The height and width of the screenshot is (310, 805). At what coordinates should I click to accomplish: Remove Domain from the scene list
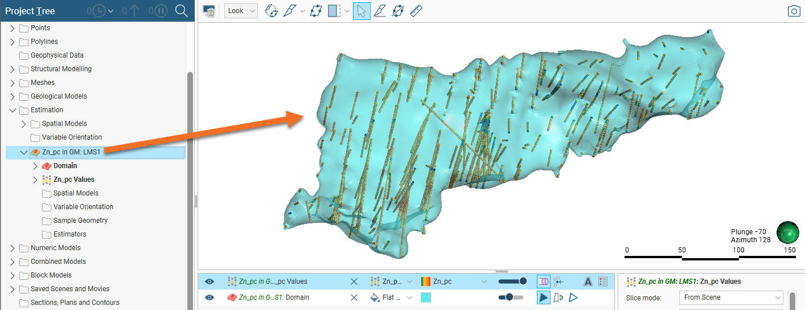[354, 297]
